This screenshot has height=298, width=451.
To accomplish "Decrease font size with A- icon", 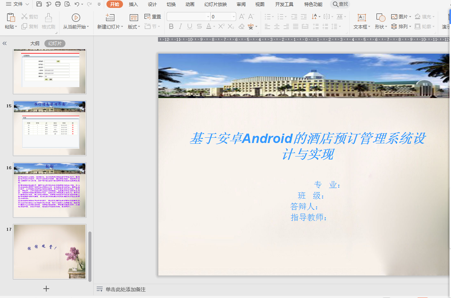I will pos(251,17).
